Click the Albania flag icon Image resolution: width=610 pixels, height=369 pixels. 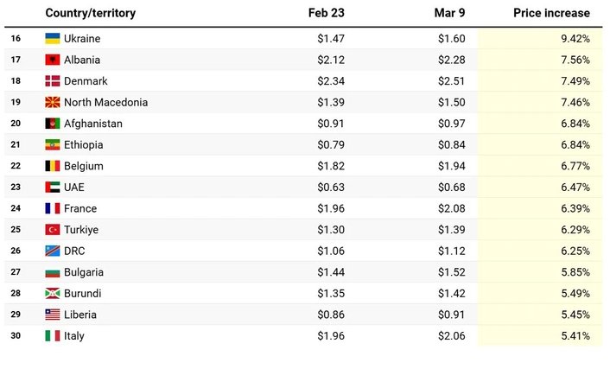53,60
